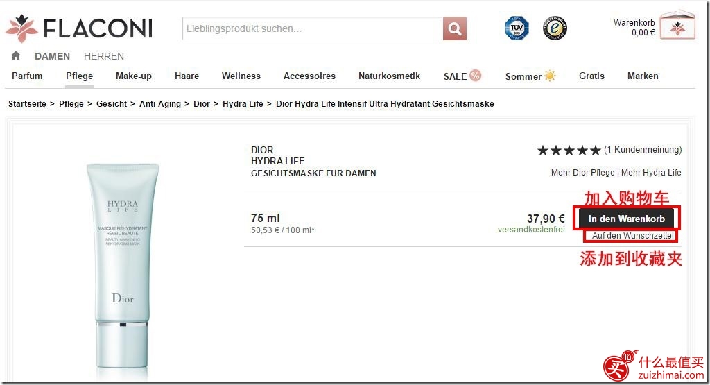Viewport: 710px width, 385px height.
Task: Open the Gratis menu
Action: [591, 76]
